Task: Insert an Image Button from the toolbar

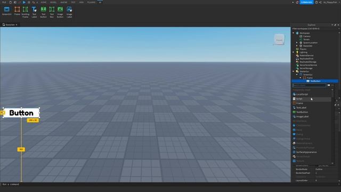Action: click(60, 12)
